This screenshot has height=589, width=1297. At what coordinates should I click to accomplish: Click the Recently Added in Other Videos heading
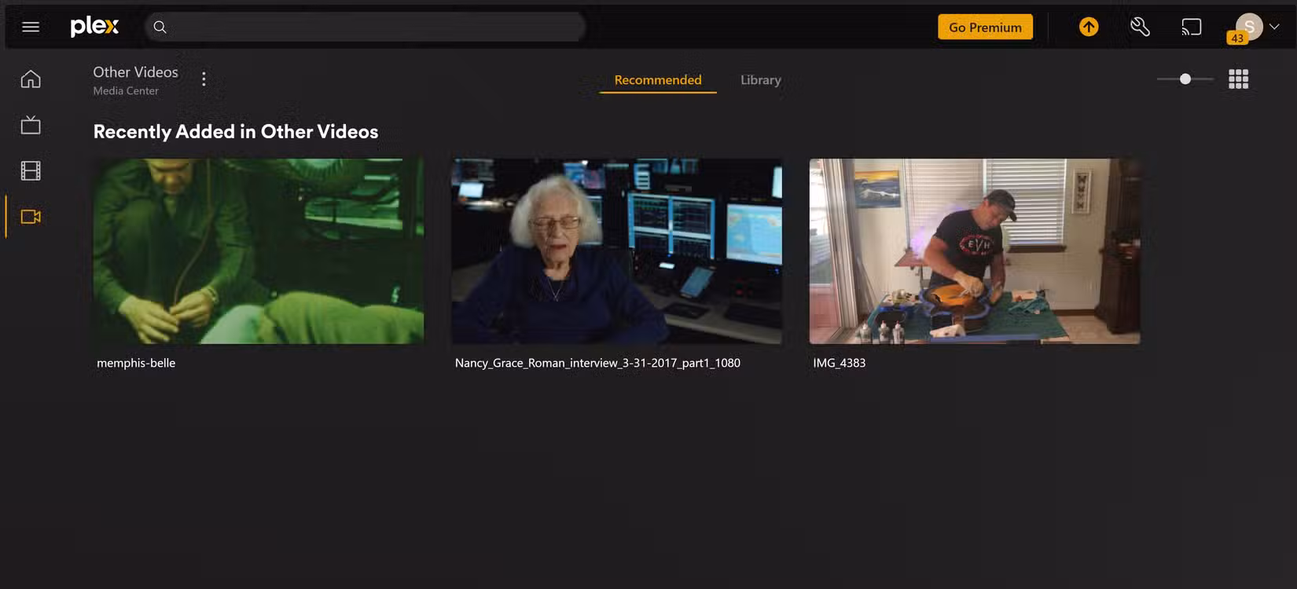click(x=236, y=132)
